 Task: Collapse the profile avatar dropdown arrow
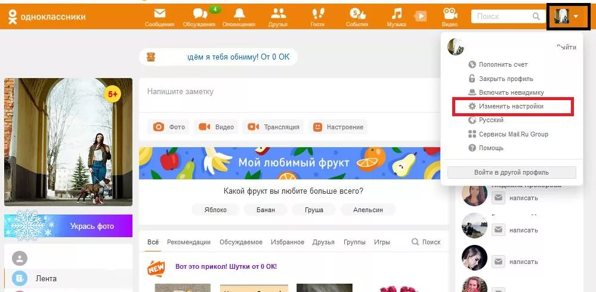tap(576, 16)
